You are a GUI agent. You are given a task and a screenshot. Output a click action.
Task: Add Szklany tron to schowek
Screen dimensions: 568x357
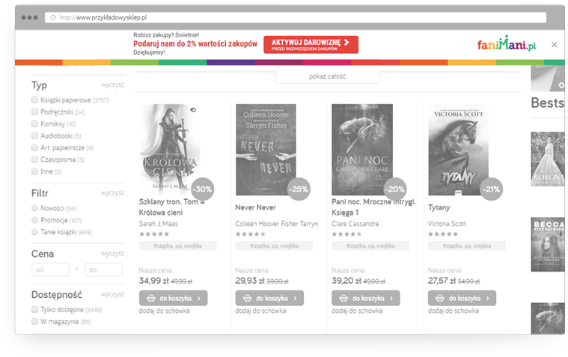click(x=164, y=311)
